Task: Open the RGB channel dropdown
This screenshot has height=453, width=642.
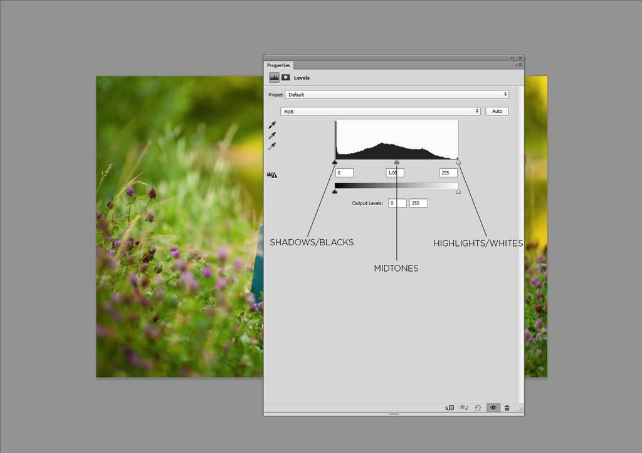Action: pyautogui.click(x=380, y=111)
